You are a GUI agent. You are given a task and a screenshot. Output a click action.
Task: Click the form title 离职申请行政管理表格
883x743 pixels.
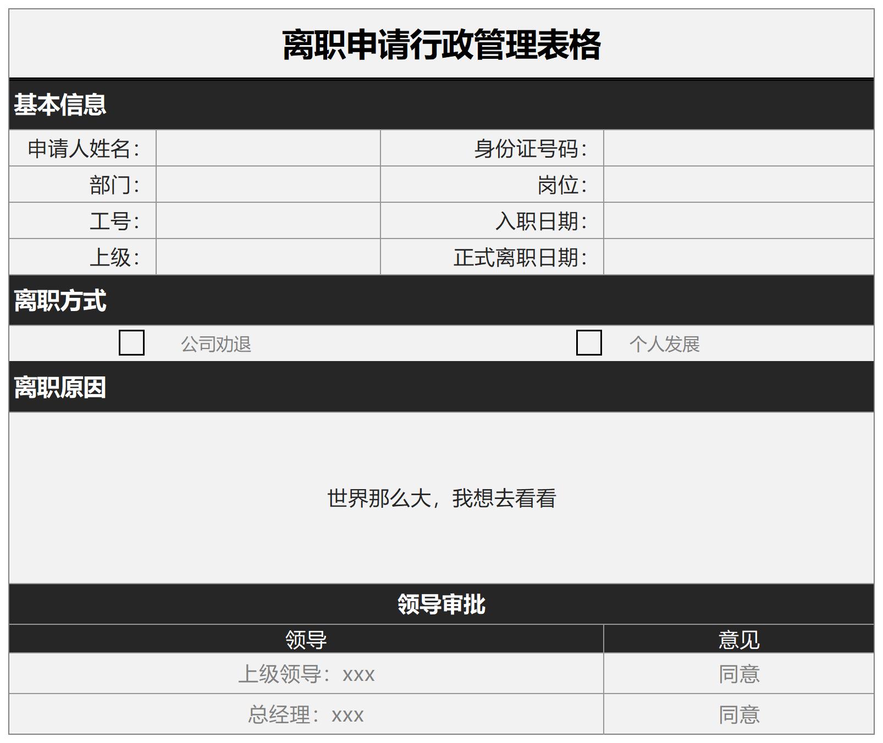pyautogui.click(x=441, y=43)
